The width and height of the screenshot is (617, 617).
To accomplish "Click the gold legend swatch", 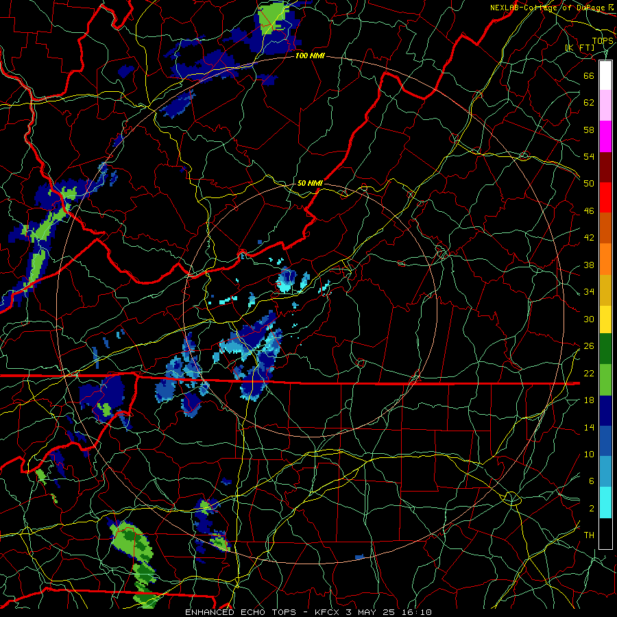I will (x=605, y=290).
